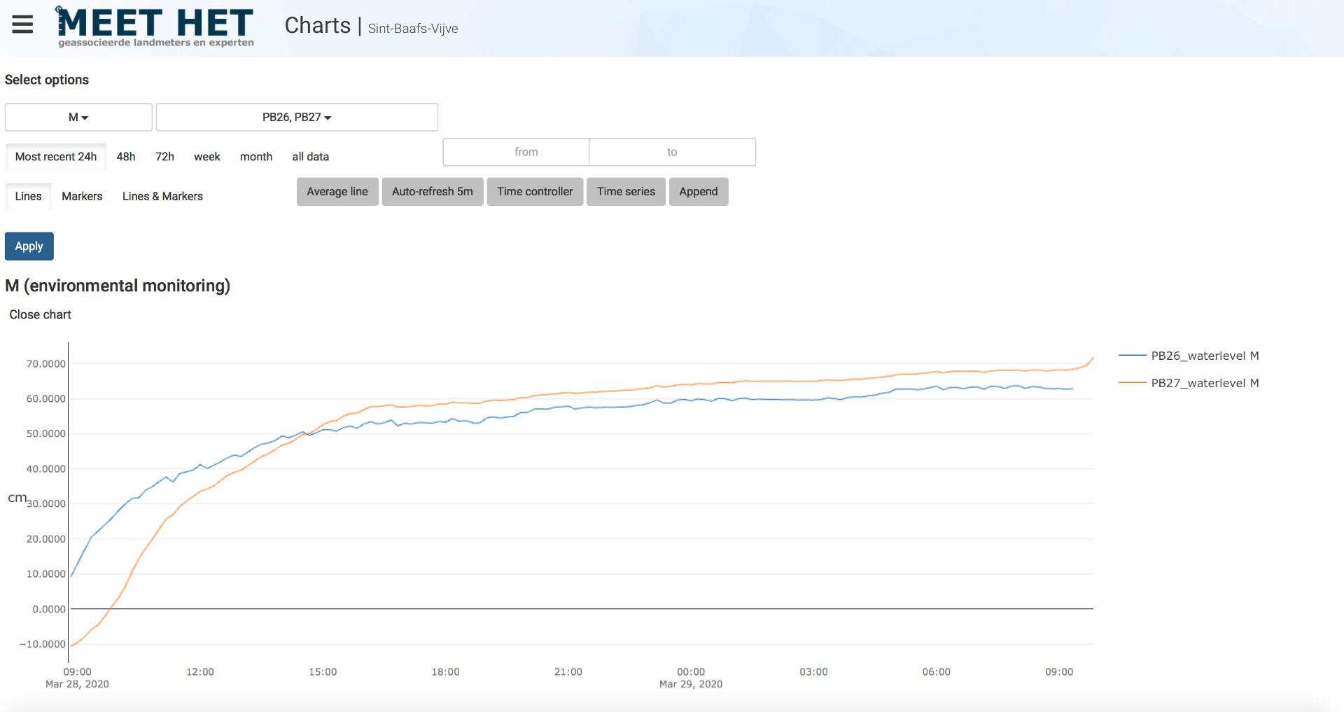This screenshot has height=712, width=1344.
Task: Hide the PB27_waterlevel M legend series
Action: pyautogui.click(x=1204, y=383)
